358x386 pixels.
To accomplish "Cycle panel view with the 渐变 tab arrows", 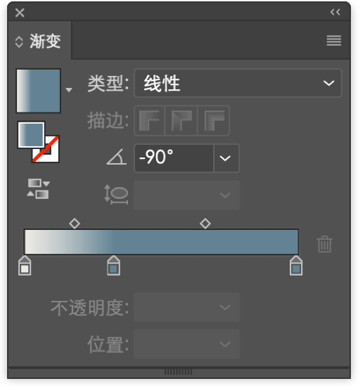I will 19,42.
